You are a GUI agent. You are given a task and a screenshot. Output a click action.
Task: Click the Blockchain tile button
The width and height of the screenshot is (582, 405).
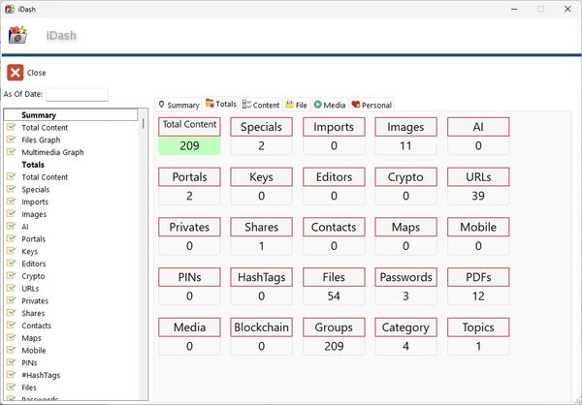click(262, 327)
